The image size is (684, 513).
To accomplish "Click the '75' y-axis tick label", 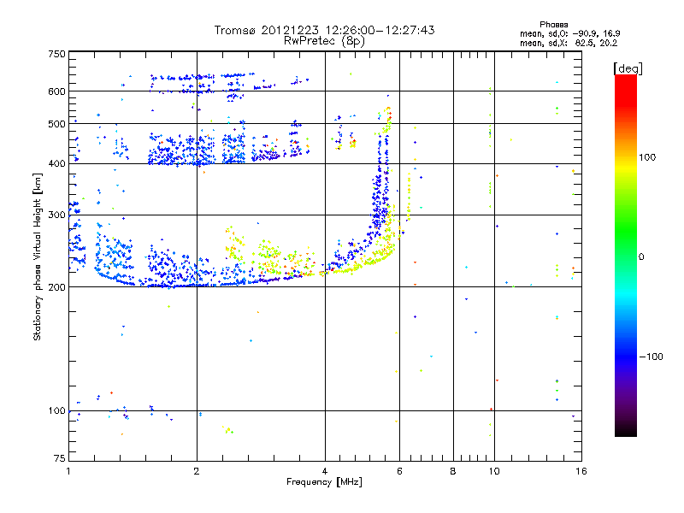I will 60,458.
